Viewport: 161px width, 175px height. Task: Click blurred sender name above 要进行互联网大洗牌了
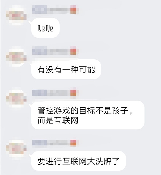tap(51, 143)
